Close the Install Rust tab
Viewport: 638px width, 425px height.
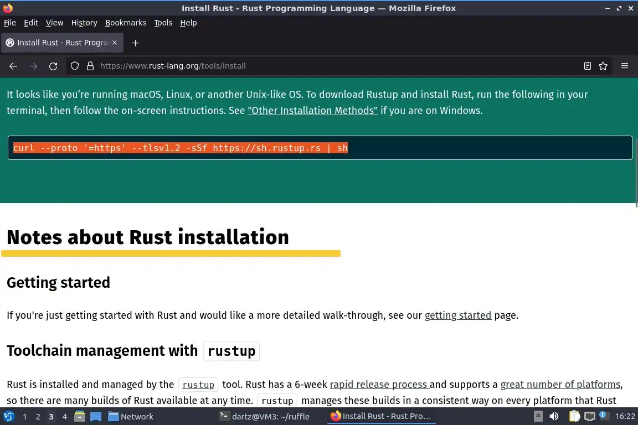(x=115, y=43)
